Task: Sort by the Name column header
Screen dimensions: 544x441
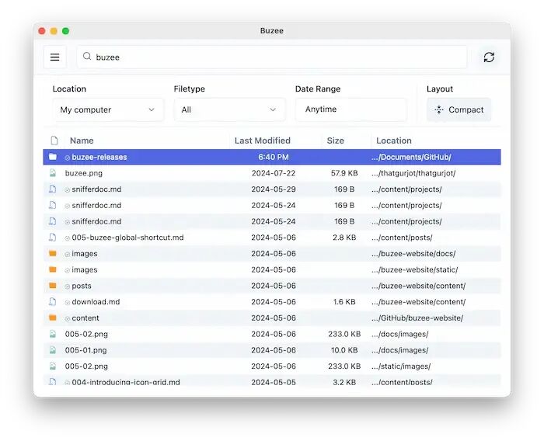Action: click(x=82, y=141)
